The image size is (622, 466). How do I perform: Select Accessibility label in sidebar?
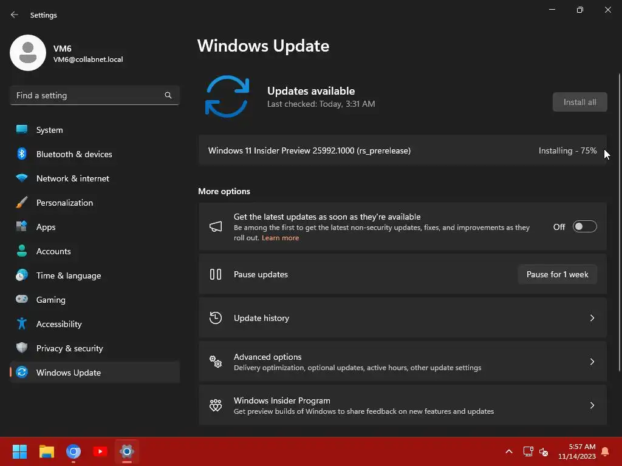coord(59,324)
